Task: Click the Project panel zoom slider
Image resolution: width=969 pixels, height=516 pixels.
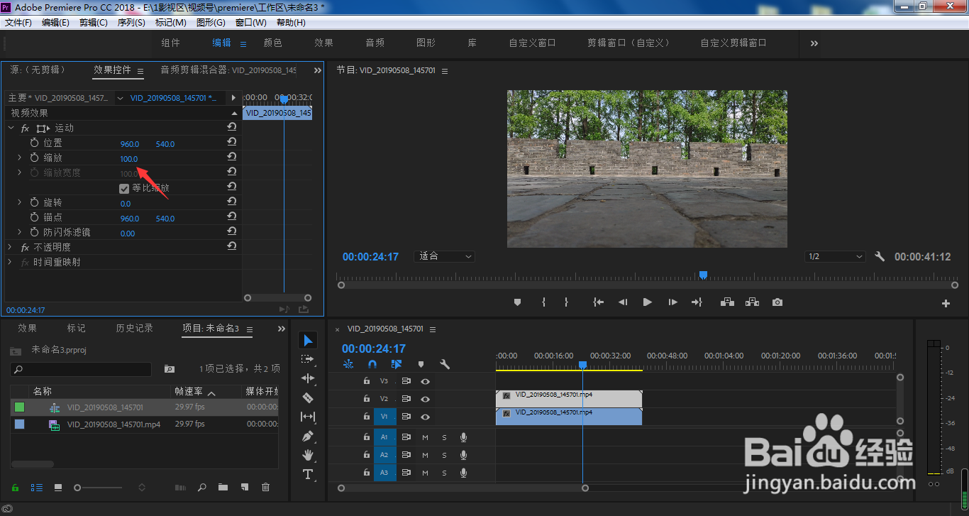Action: click(x=77, y=488)
